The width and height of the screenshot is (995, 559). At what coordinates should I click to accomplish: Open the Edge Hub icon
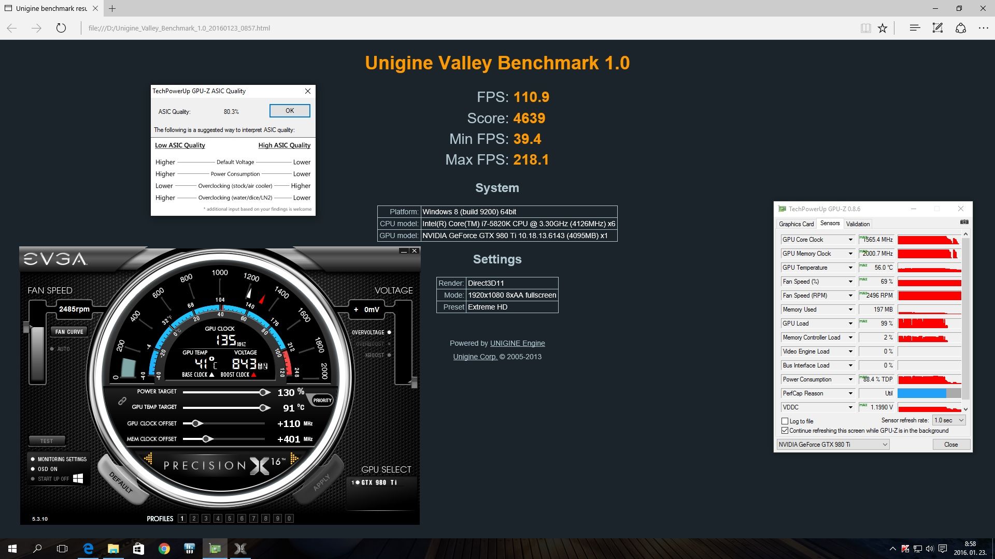click(x=915, y=28)
